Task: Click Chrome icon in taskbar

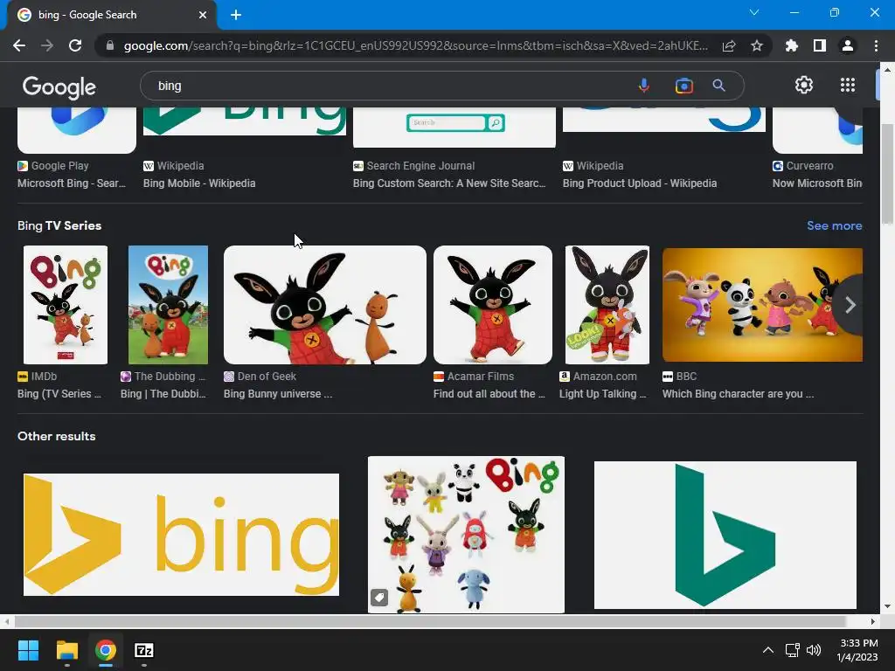Action: [x=106, y=650]
